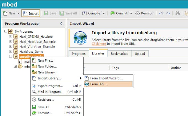188x116 pixels.
Task: Expand the Hexi_GPSIMU_Hotshoe program
Action: coord(11,36)
